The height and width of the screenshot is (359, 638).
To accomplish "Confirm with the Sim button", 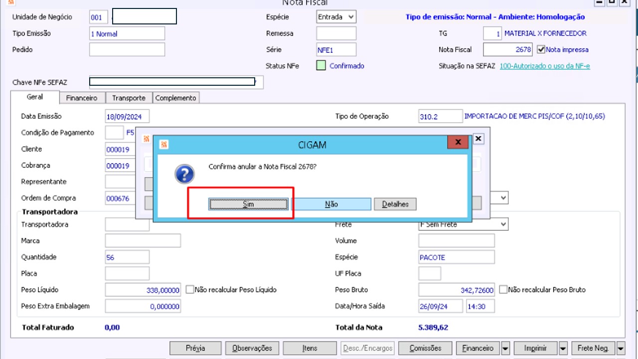I will pos(248,204).
